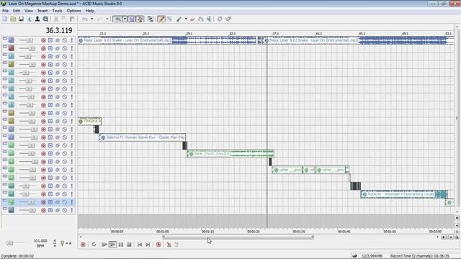Image resolution: width=461 pixels, height=259 pixels.
Task: Select the Time Selection tool
Action: (209, 19)
